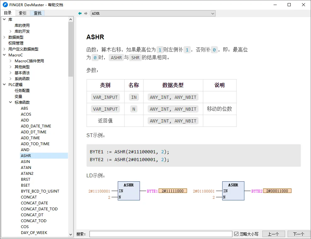Open the 变量 topic
The height and width of the screenshot is (239, 311).
pyautogui.click(x=18, y=97)
